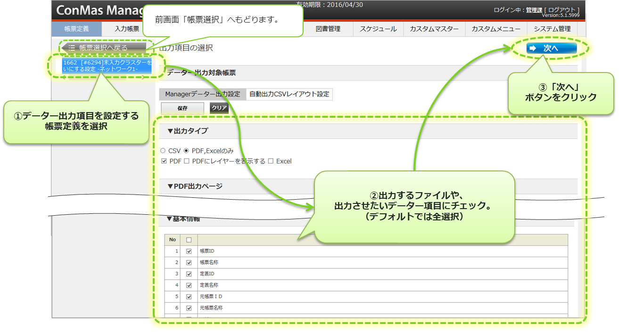
Task: Open the システム管理 tab
Action: pos(552,29)
